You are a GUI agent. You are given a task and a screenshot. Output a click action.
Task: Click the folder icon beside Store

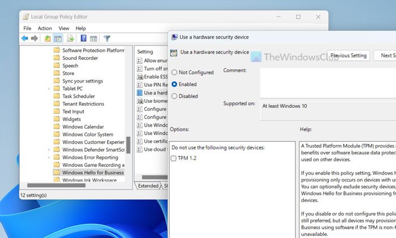coord(57,73)
